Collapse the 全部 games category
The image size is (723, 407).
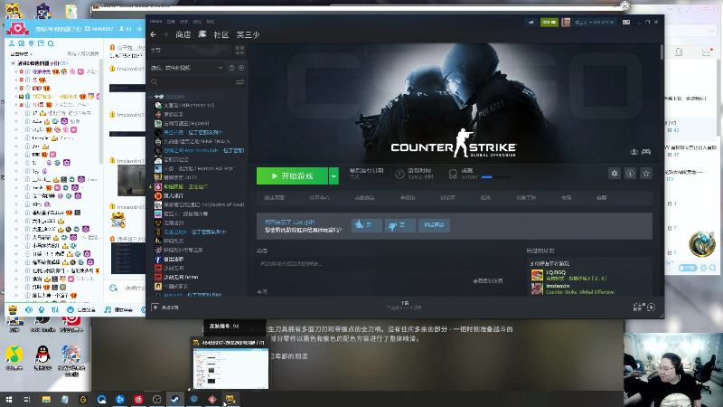click(x=151, y=97)
